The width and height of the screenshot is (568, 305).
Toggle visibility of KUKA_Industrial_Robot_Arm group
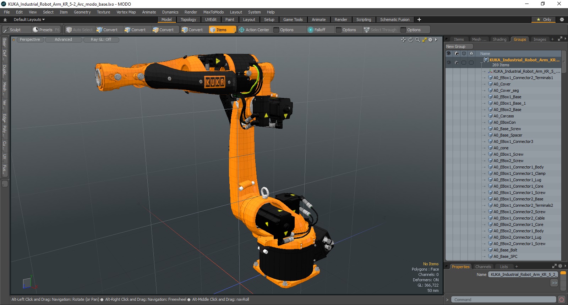pyautogui.click(x=449, y=62)
